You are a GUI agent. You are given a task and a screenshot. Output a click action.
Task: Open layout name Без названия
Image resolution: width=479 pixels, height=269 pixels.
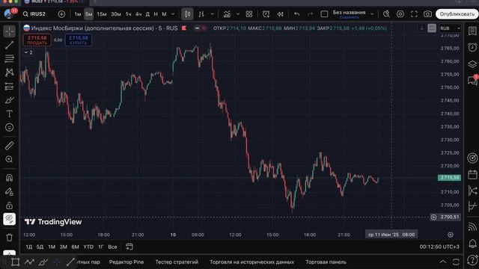(350, 13)
